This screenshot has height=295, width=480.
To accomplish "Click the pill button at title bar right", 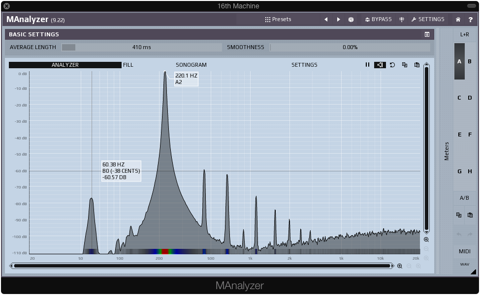I will pyautogui.click(x=472, y=6).
